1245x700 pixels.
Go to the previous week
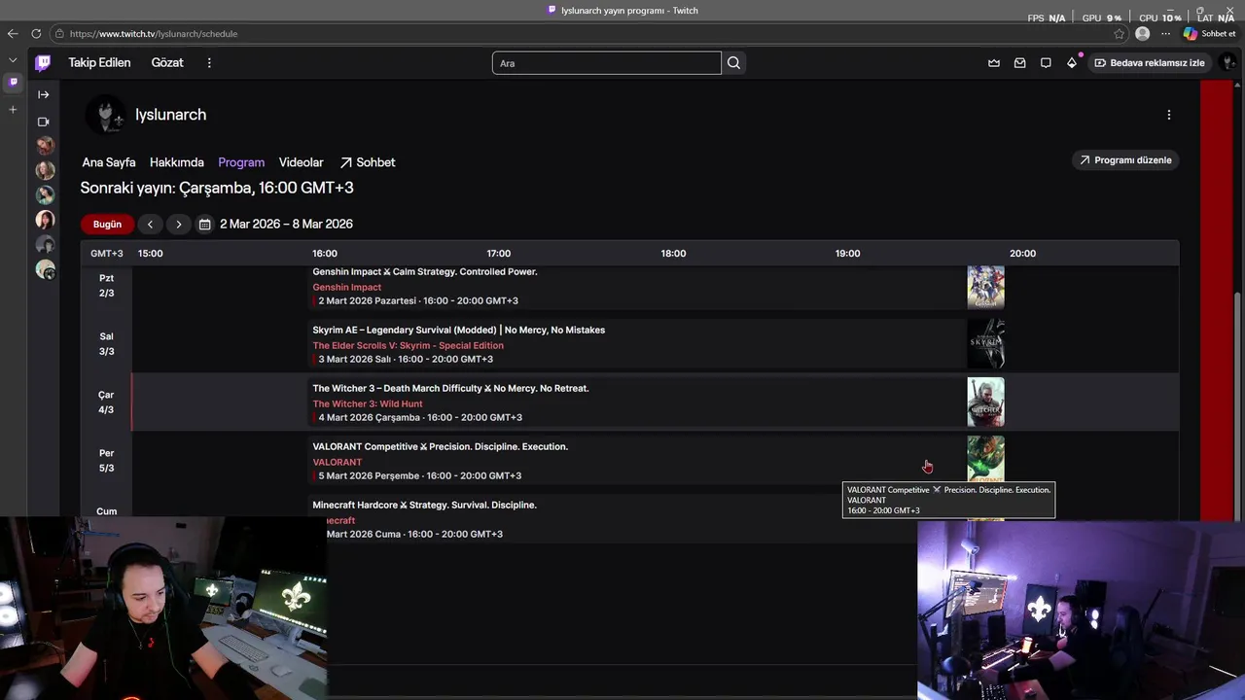[x=150, y=225]
